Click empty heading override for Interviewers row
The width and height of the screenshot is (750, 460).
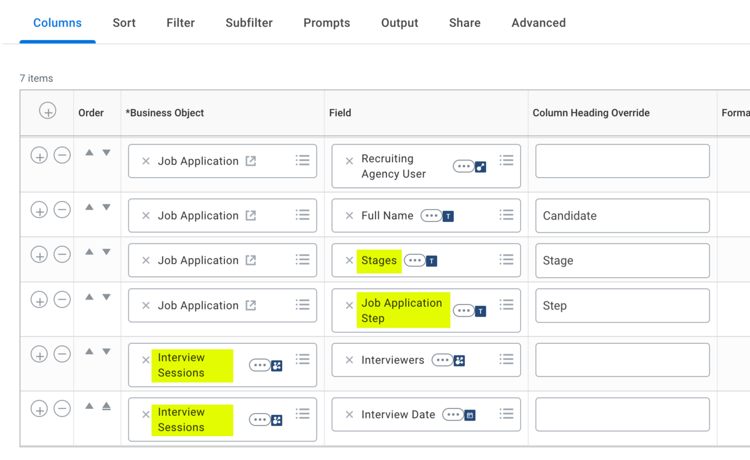coord(622,360)
